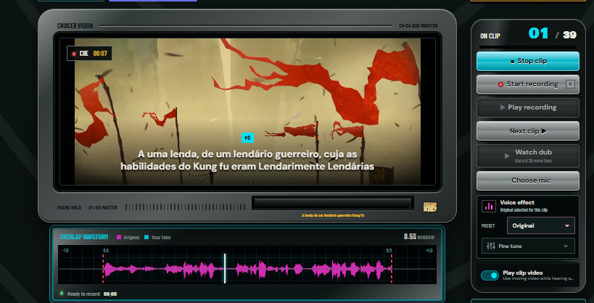Click the Voice effect heading text
The height and width of the screenshot is (303, 594).
tap(517, 202)
